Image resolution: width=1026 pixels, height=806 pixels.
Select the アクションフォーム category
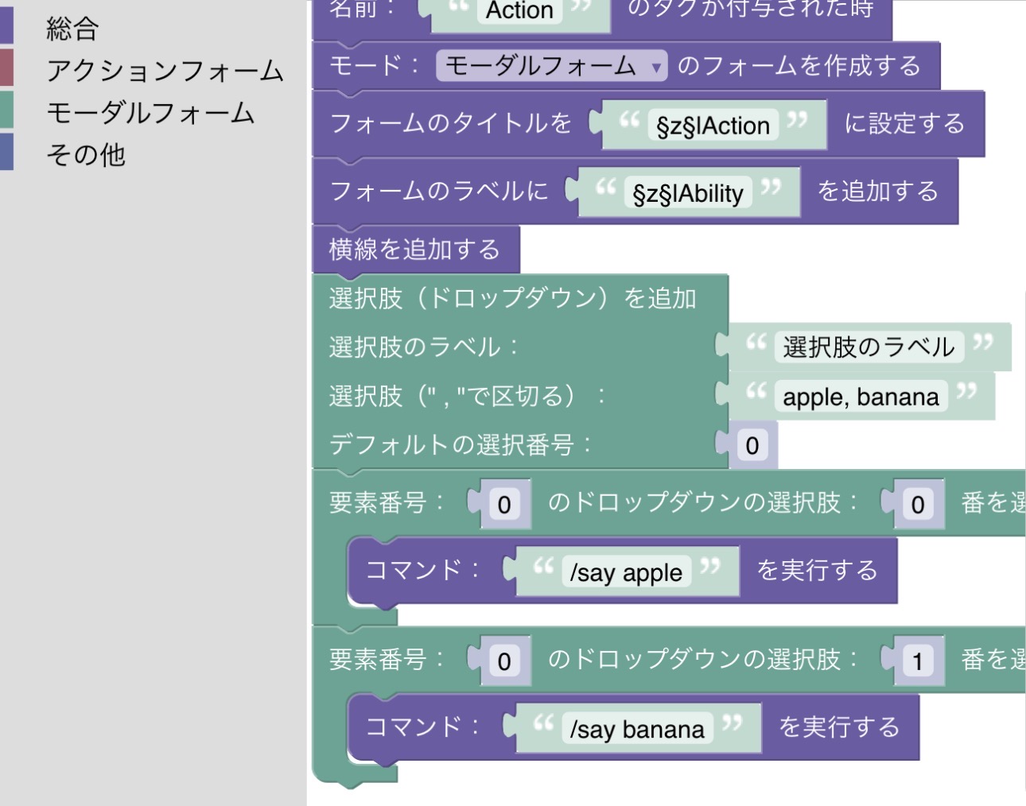click(165, 71)
